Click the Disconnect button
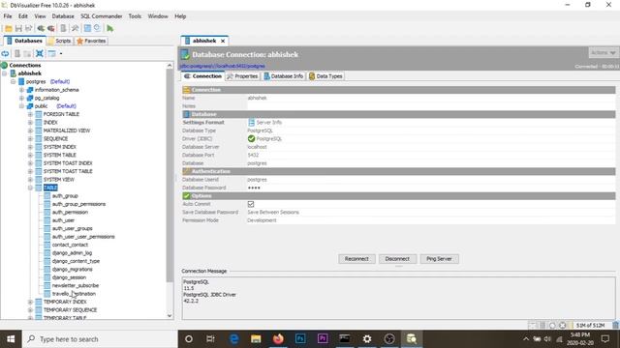620x348 pixels. point(397,259)
